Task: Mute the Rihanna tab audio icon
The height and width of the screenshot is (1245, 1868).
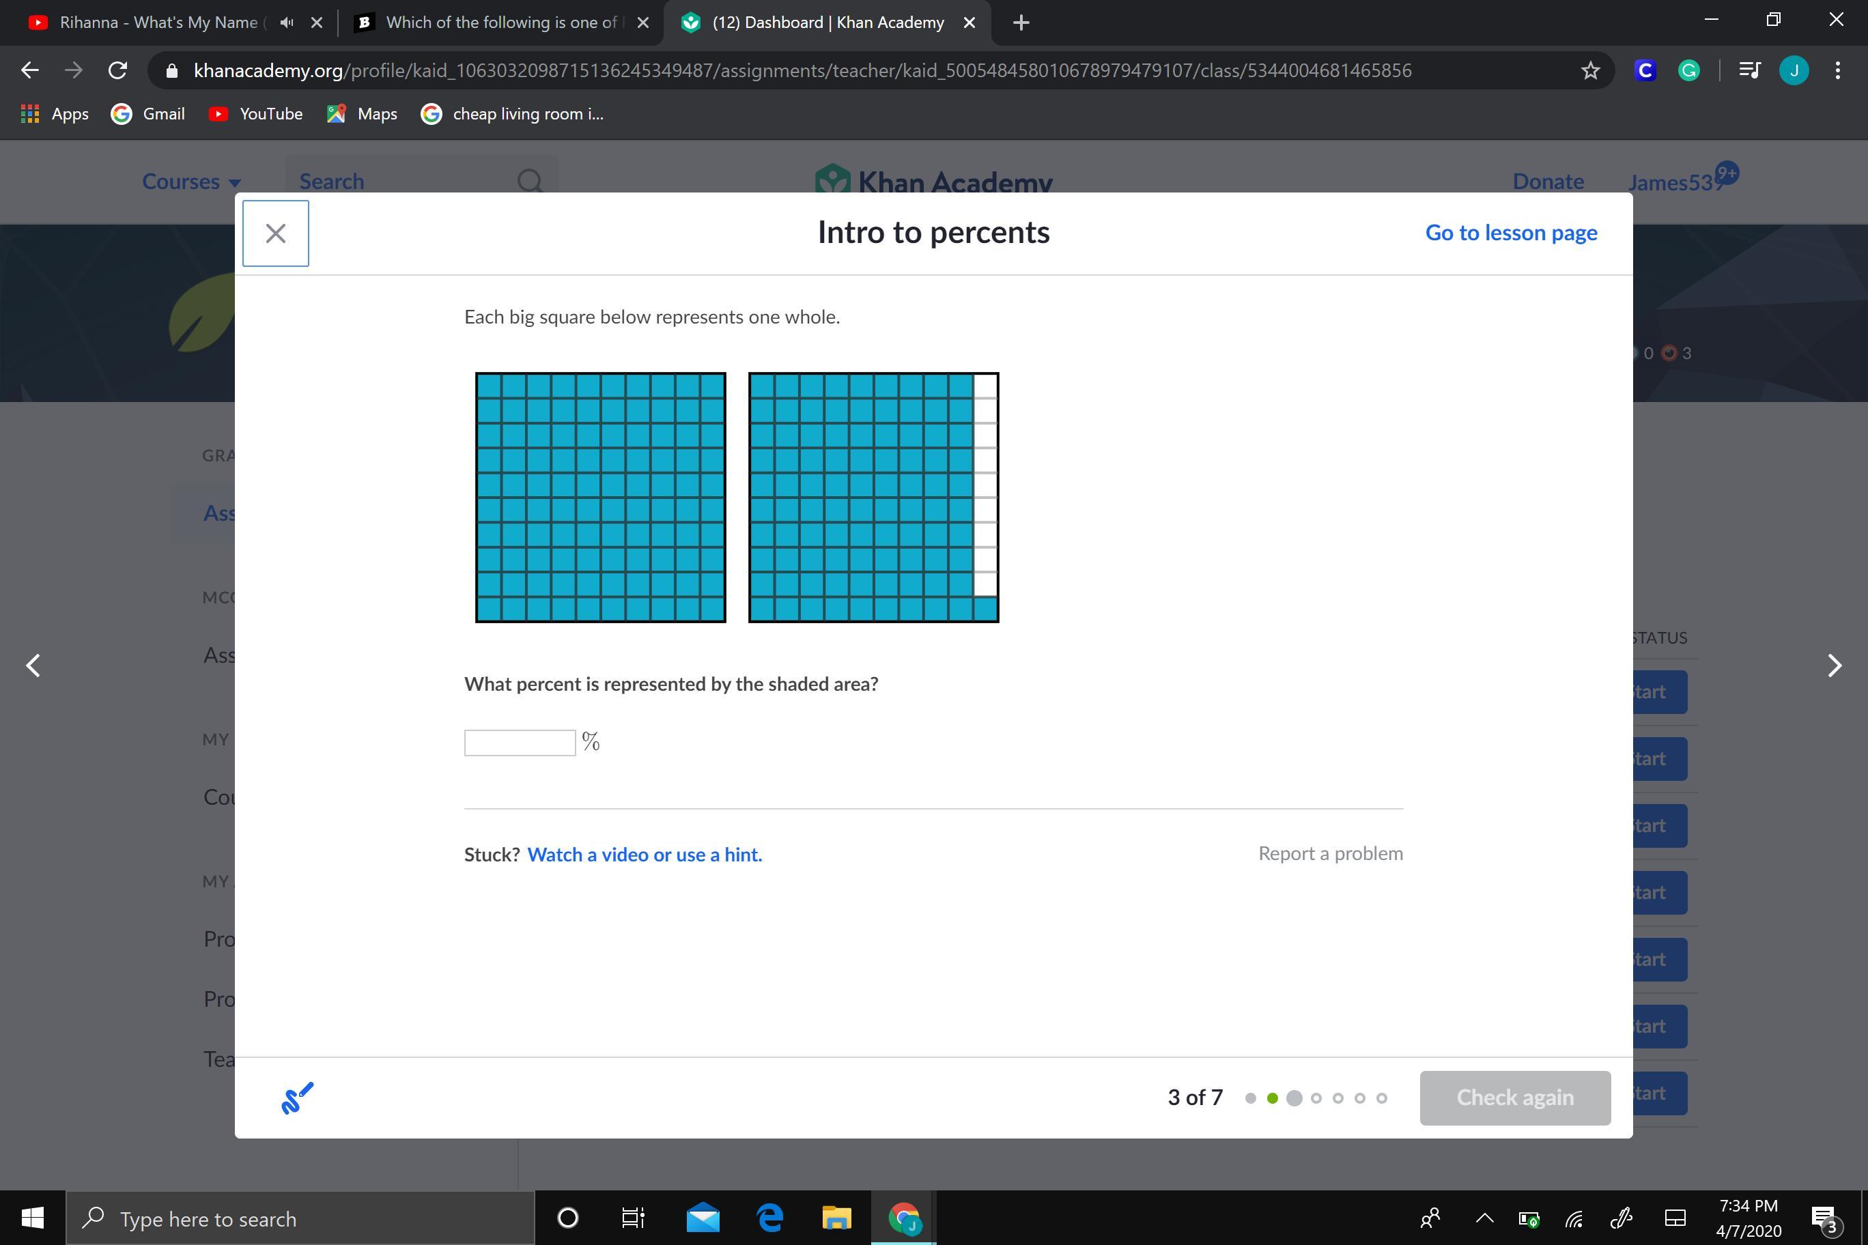Action: (x=287, y=23)
